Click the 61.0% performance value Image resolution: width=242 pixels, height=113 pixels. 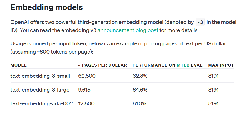coord(139,103)
